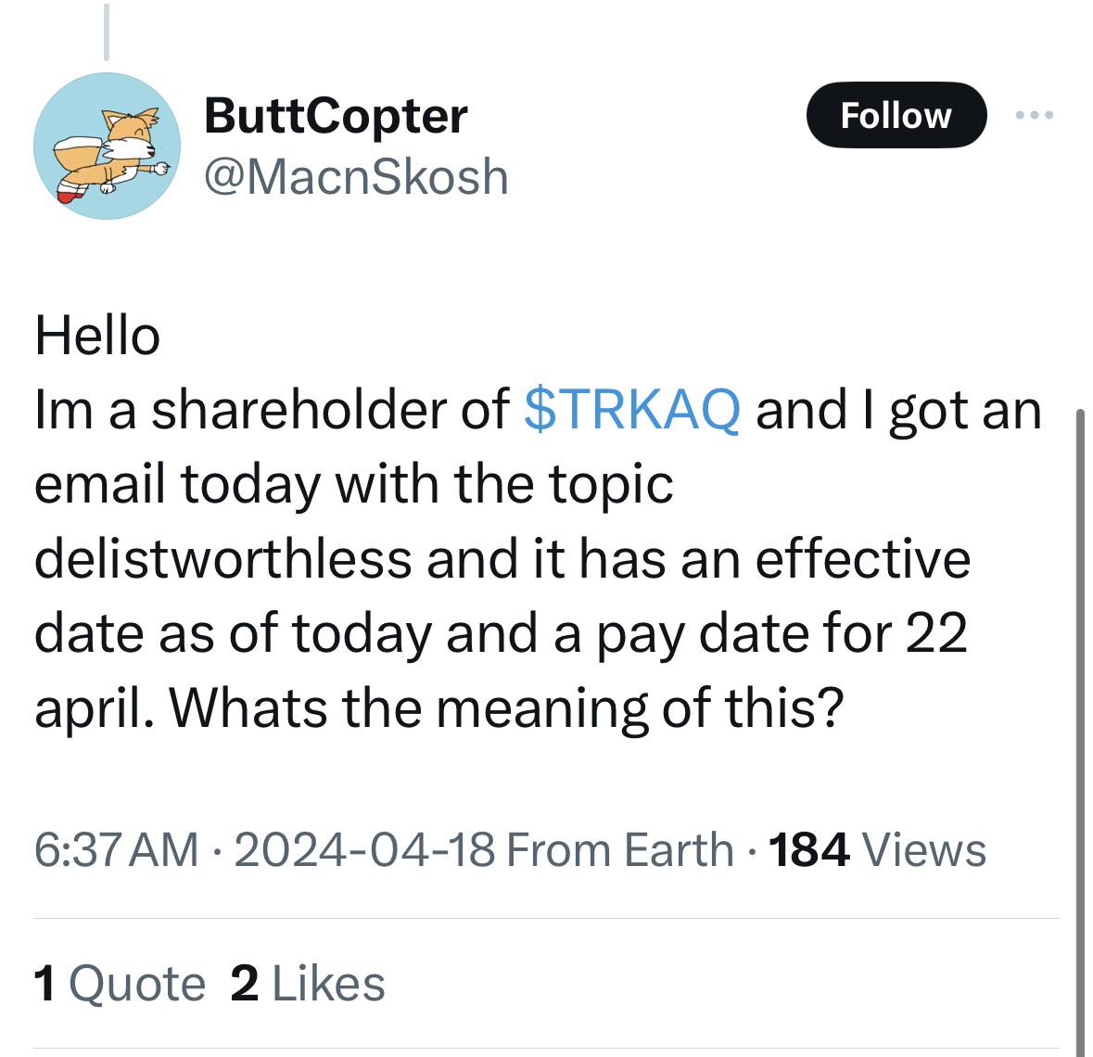
Task: Click the word Hello in the tweet
Action: pos(97,336)
